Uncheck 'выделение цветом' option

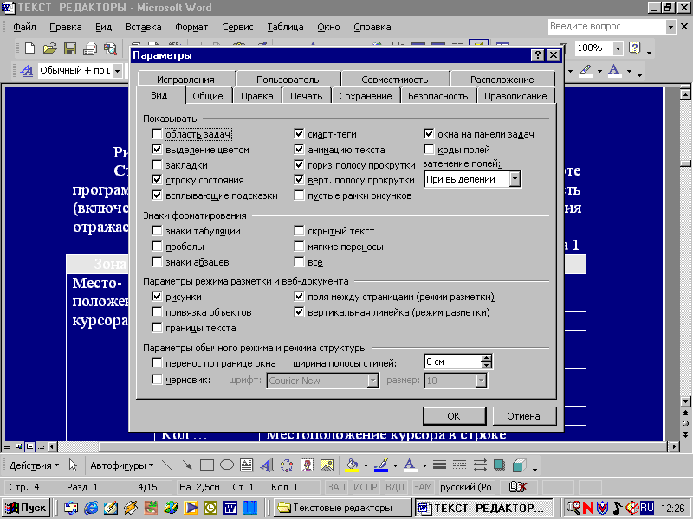(157, 149)
